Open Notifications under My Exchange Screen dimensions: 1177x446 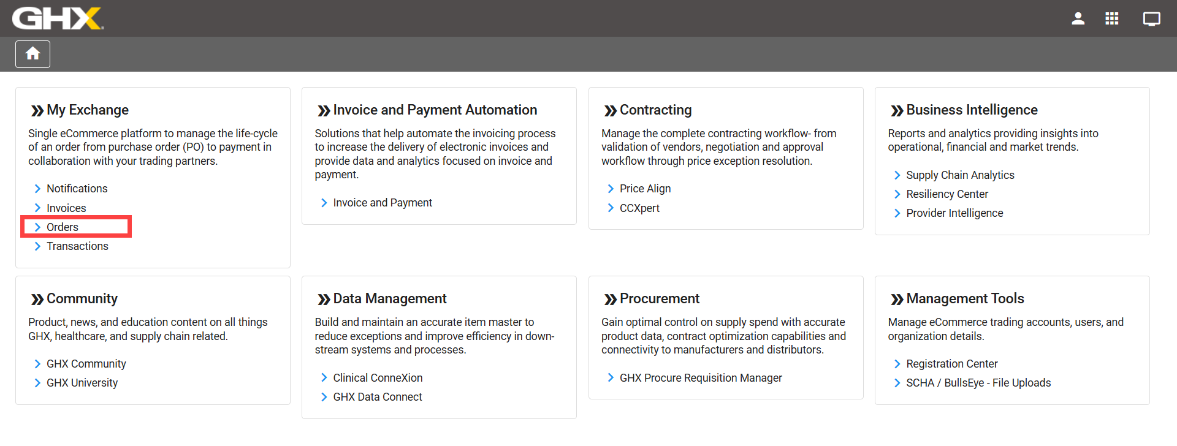point(77,189)
